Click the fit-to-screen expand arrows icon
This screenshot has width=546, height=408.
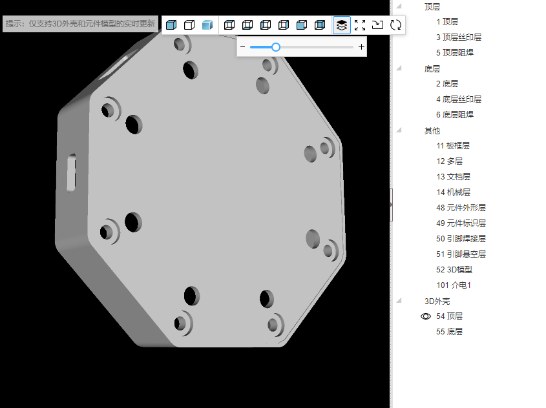click(360, 25)
